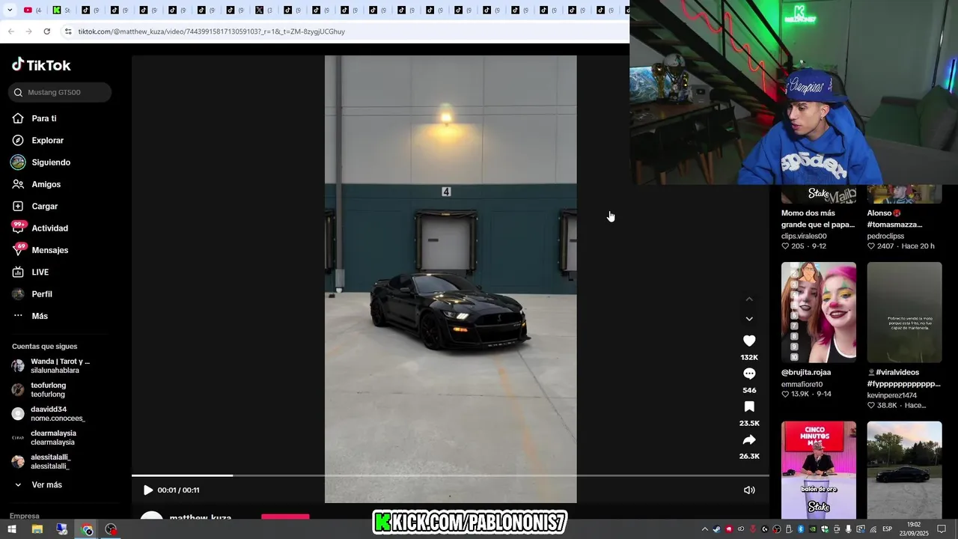Expand Ver más followed accounts
The width and height of the screenshot is (958, 539).
46,485
